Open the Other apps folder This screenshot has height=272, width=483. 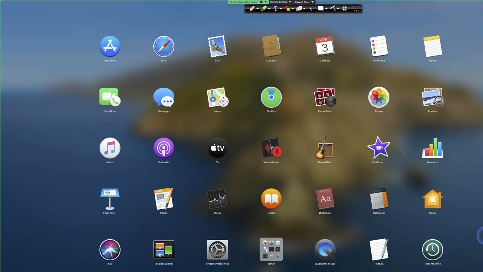point(271,249)
